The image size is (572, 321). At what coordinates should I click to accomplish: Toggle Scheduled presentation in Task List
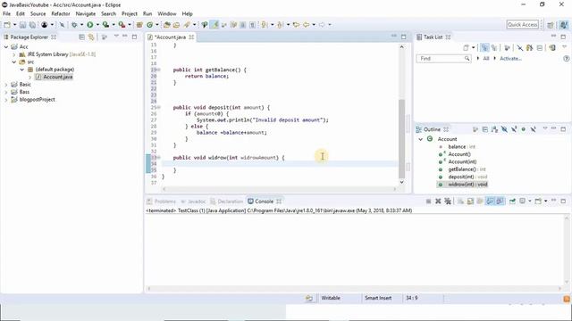click(x=494, y=47)
